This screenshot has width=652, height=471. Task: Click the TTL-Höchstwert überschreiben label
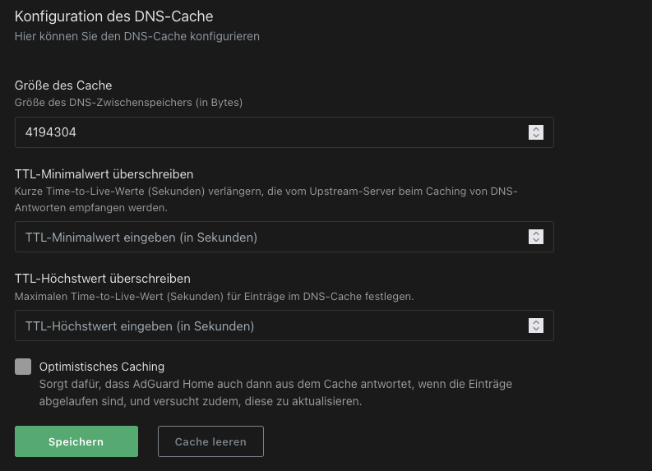(103, 279)
